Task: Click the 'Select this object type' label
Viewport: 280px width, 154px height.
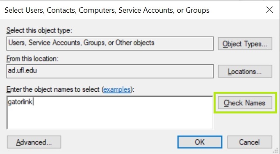Action: pos(39,31)
